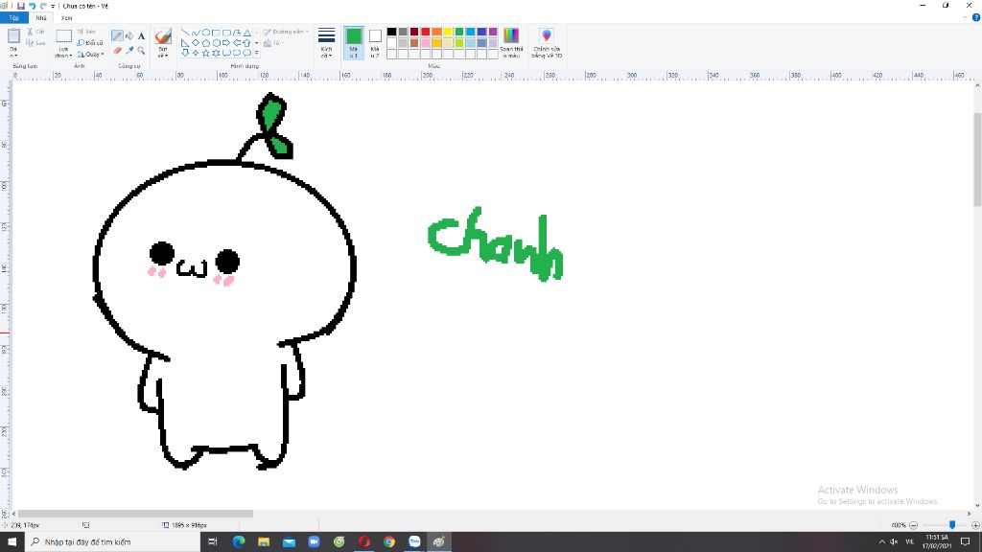Open Microsoft Edge from the taskbar
Screen dimensions: 982x552
239,542
